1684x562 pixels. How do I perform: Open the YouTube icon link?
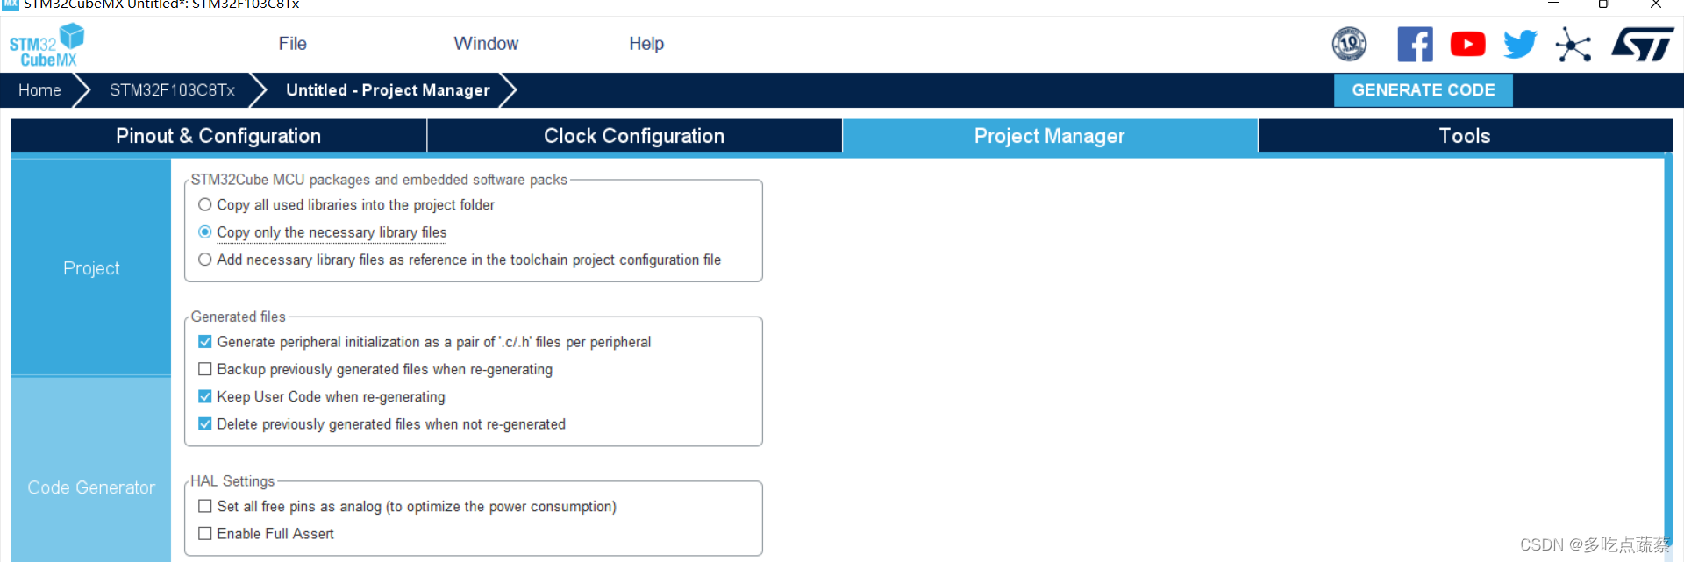click(x=1467, y=44)
